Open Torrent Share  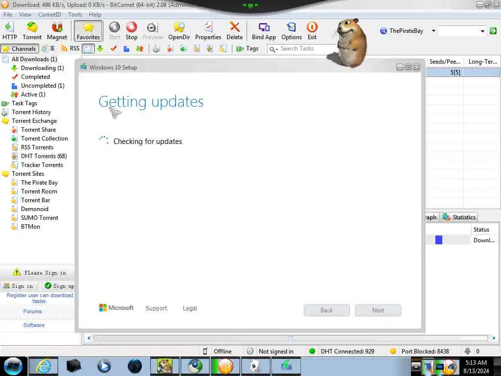click(x=38, y=129)
